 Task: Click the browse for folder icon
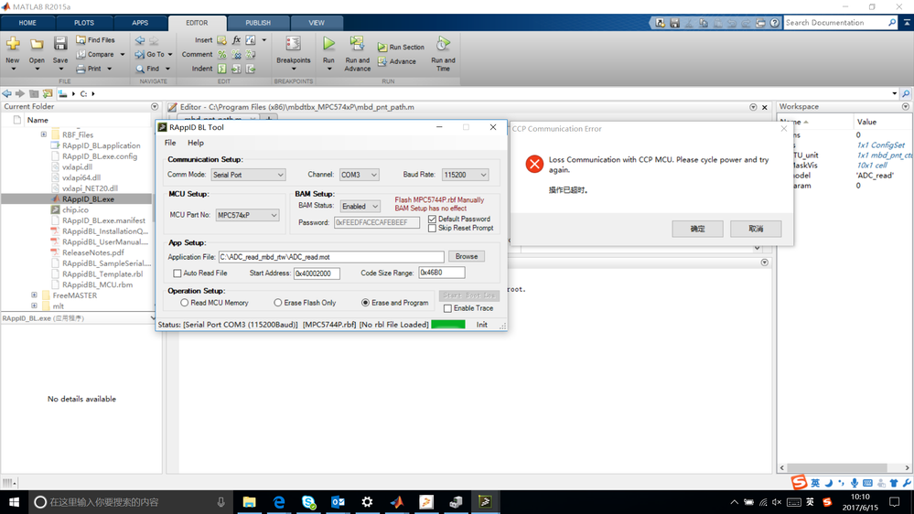click(48, 93)
